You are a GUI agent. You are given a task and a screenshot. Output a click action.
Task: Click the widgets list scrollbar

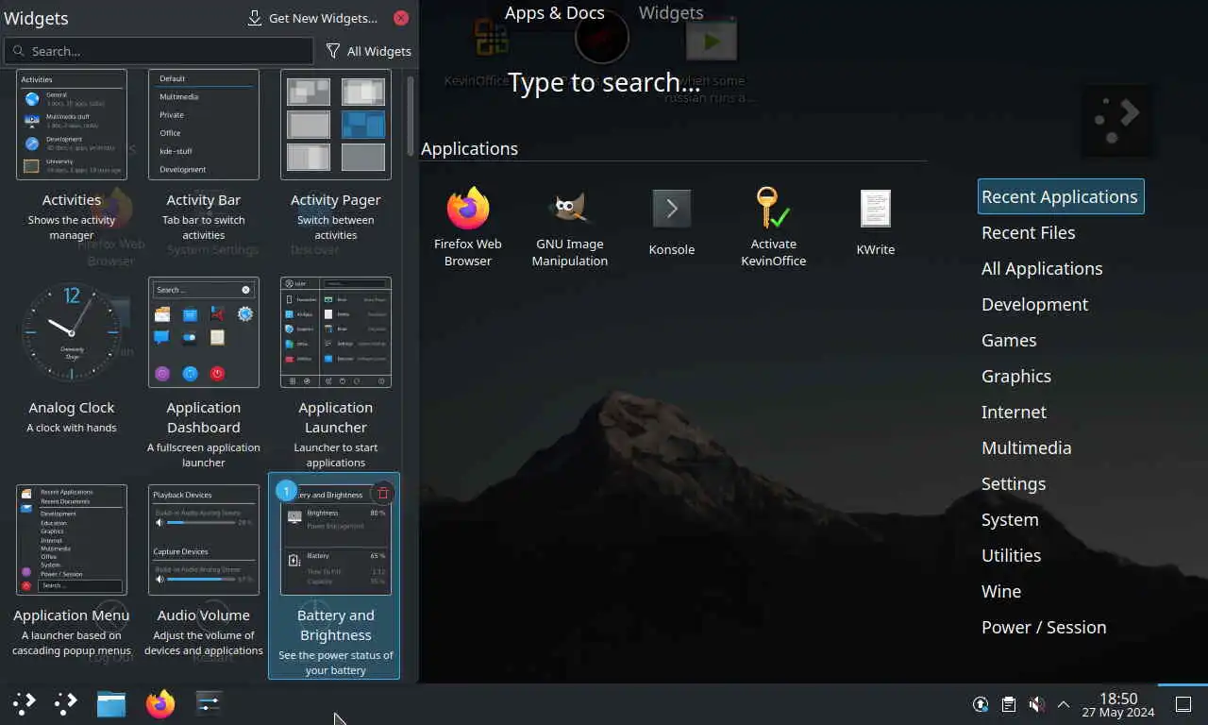(410, 115)
